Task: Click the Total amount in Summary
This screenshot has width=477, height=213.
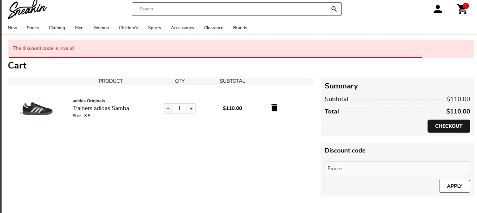Action: pos(458,112)
